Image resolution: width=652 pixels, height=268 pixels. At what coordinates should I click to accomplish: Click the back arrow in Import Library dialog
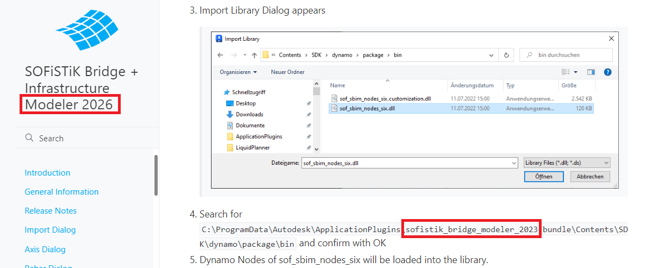tap(220, 55)
